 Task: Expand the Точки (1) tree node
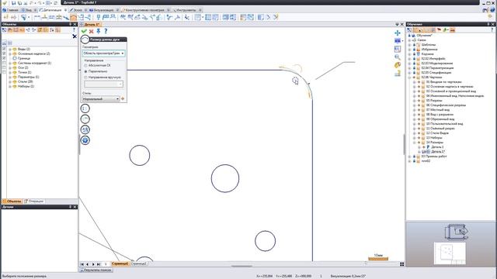(x=10, y=72)
